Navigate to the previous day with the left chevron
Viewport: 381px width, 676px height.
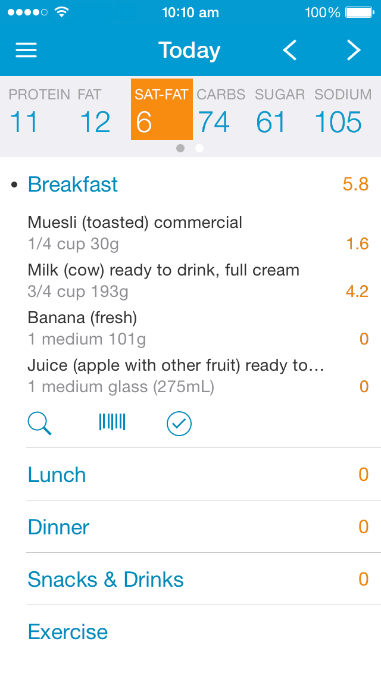click(290, 51)
